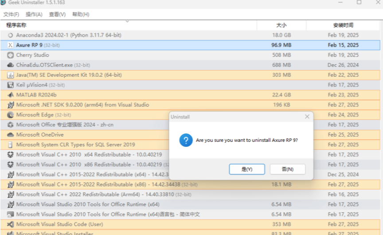Image resolution: width=383 pixels, height=235 pixels.
Task: Select Cherry Studio program name
Action: 32,55
